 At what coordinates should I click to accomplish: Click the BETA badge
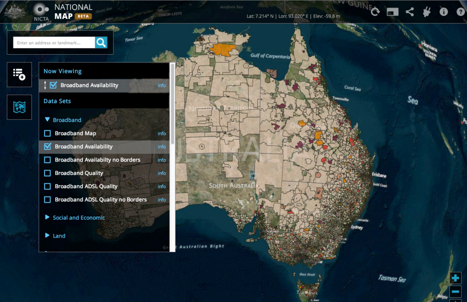click(83, 16)
